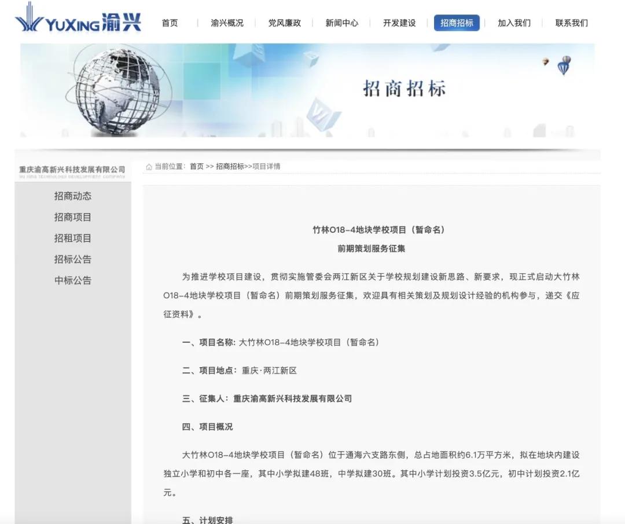
Task: Select 党风廉政 from the top navigation
Action: 284,23
